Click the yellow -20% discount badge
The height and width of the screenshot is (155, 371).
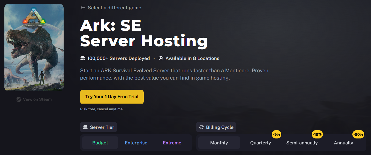358,134
